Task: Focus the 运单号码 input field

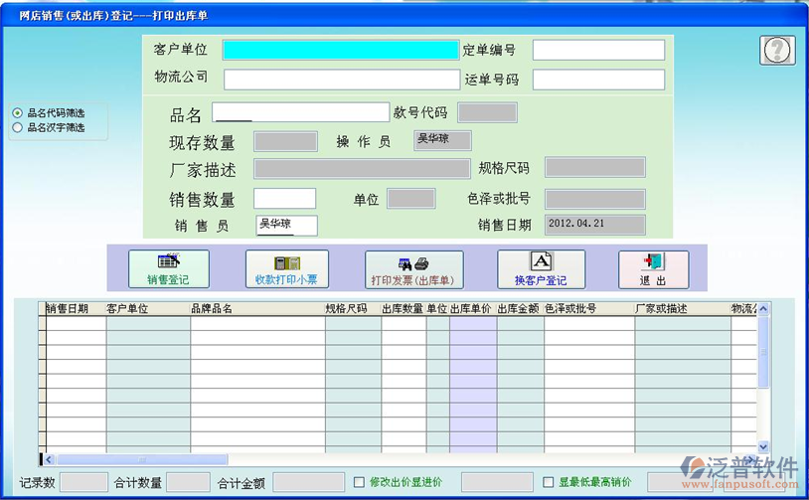Action: [598, 80]
